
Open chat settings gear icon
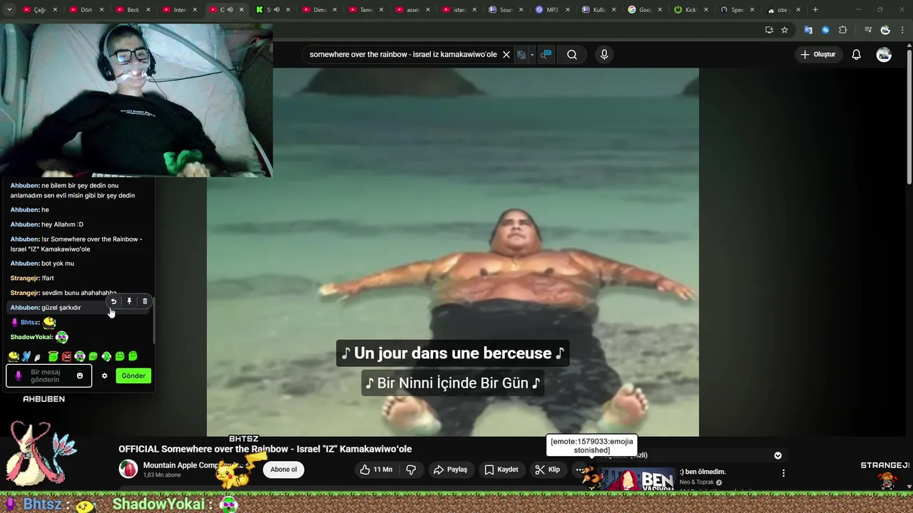[x=104, y=375]
